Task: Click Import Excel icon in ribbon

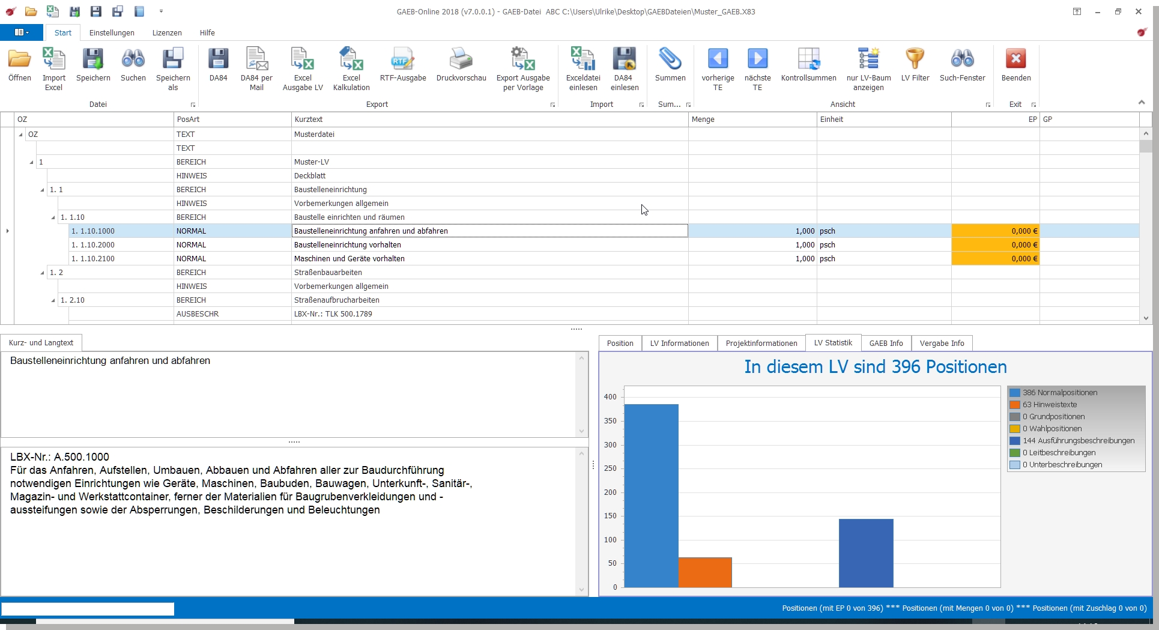Action: click(x=53, y=59)
